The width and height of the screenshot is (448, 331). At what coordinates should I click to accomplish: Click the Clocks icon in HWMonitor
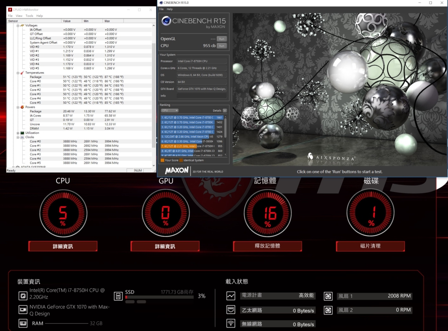click(x=22, y=137)
